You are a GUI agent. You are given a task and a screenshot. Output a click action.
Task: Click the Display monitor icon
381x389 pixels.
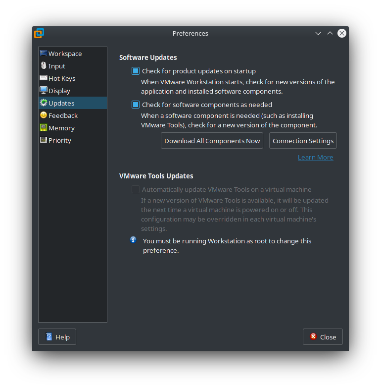pos(44,91)
